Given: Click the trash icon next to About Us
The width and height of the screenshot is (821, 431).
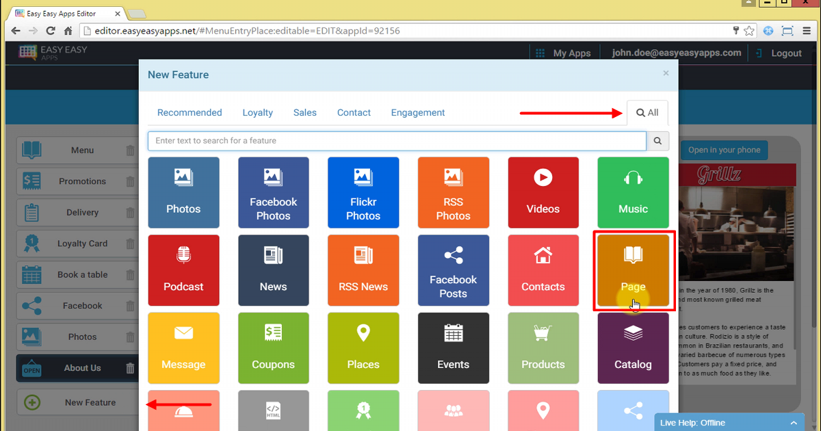Looking at the screenshot, I should (x=130, y=368).
